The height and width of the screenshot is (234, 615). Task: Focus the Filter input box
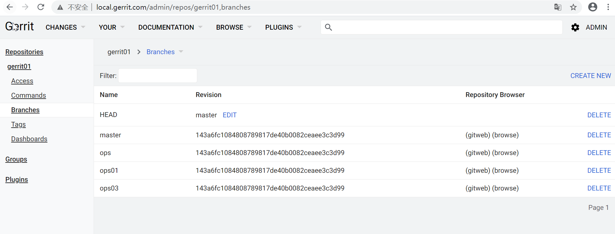tap(158, 76)
